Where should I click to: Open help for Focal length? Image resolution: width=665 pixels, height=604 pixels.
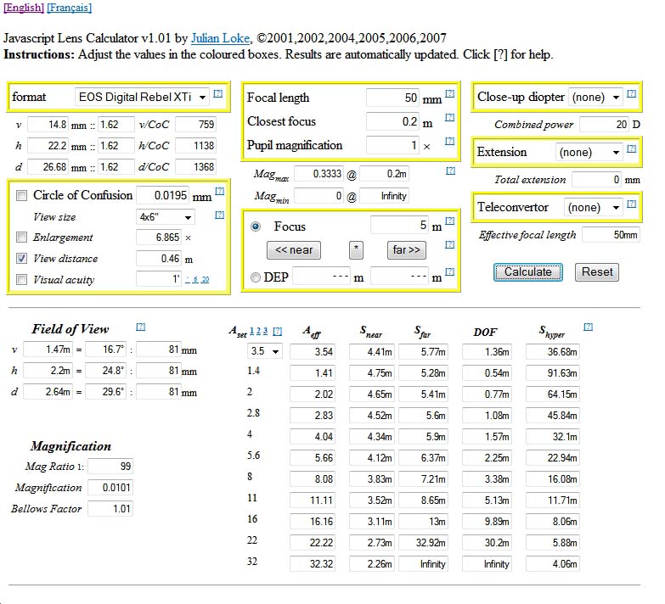click(449, 94)
